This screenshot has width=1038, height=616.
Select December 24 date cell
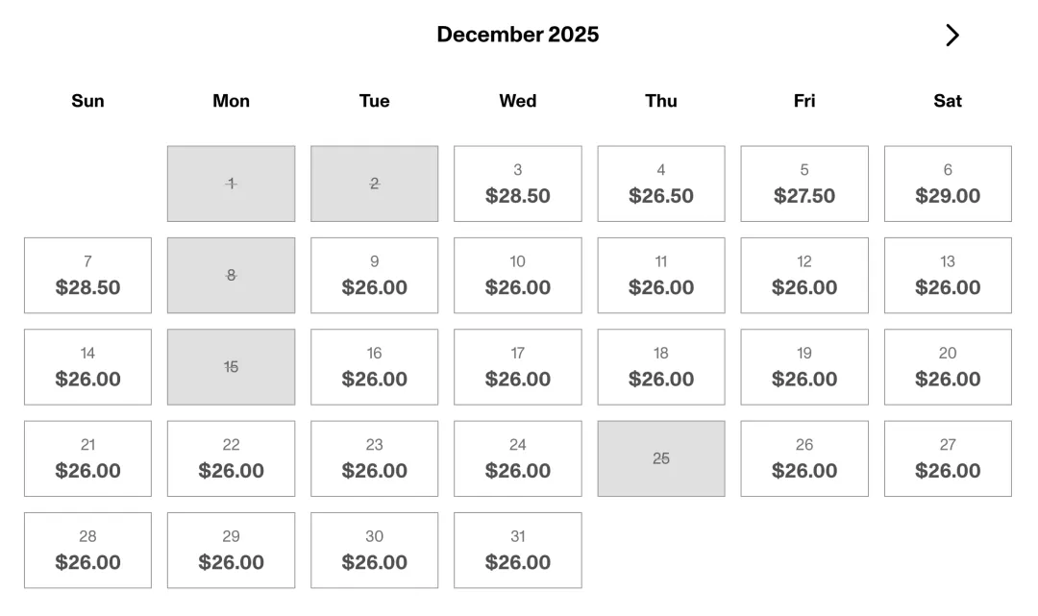517,458
